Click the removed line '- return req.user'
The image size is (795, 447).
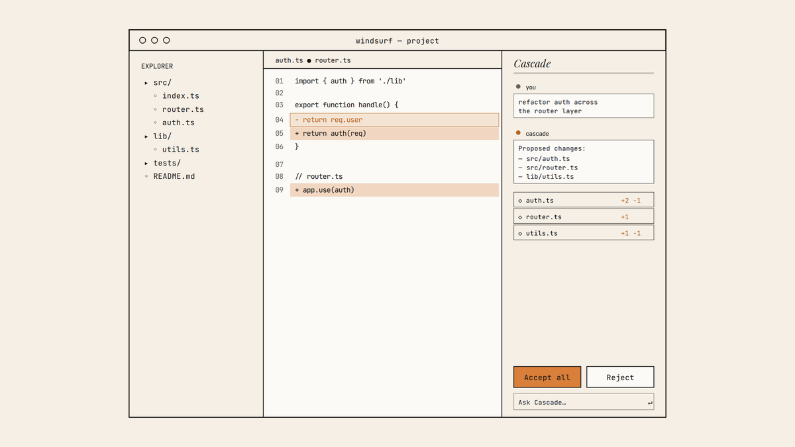coord(394,120)
